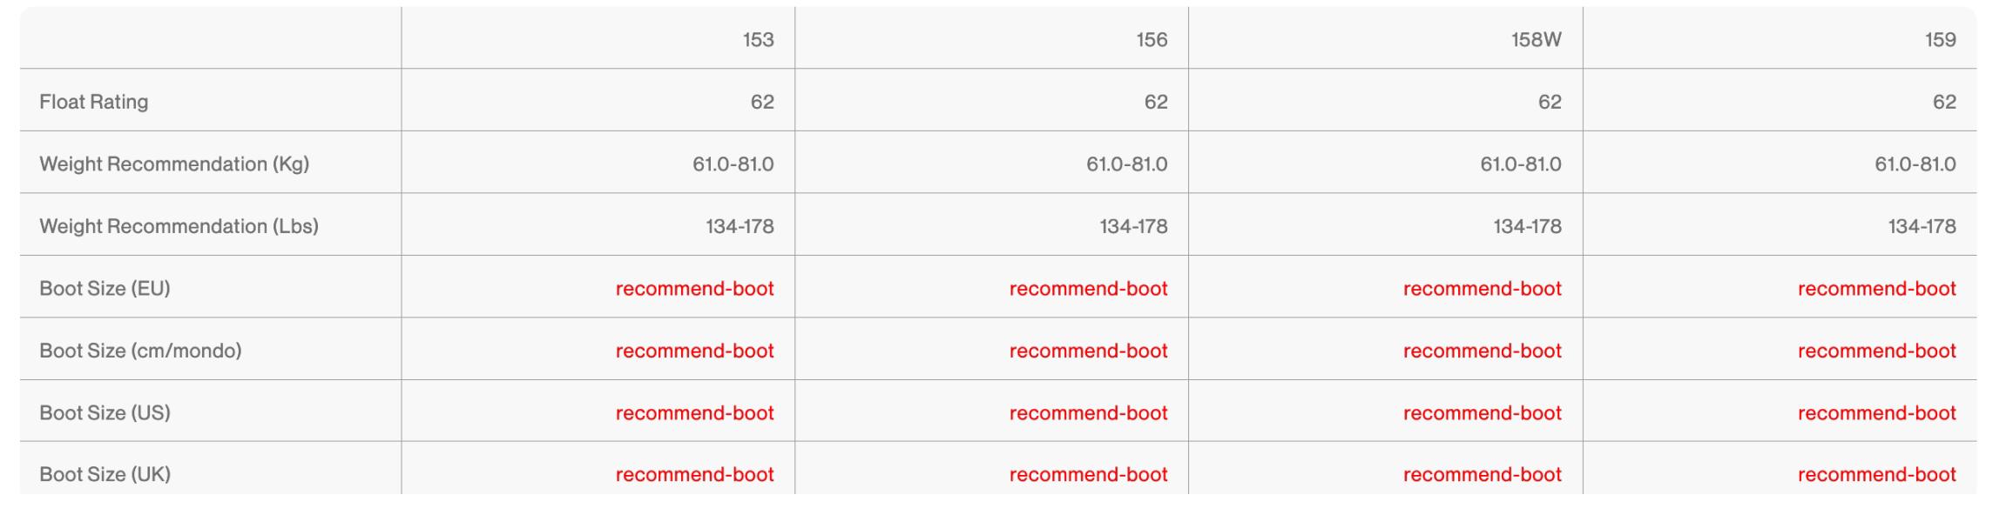Click the 134-178 weight cell under 159

point(1922,226)
